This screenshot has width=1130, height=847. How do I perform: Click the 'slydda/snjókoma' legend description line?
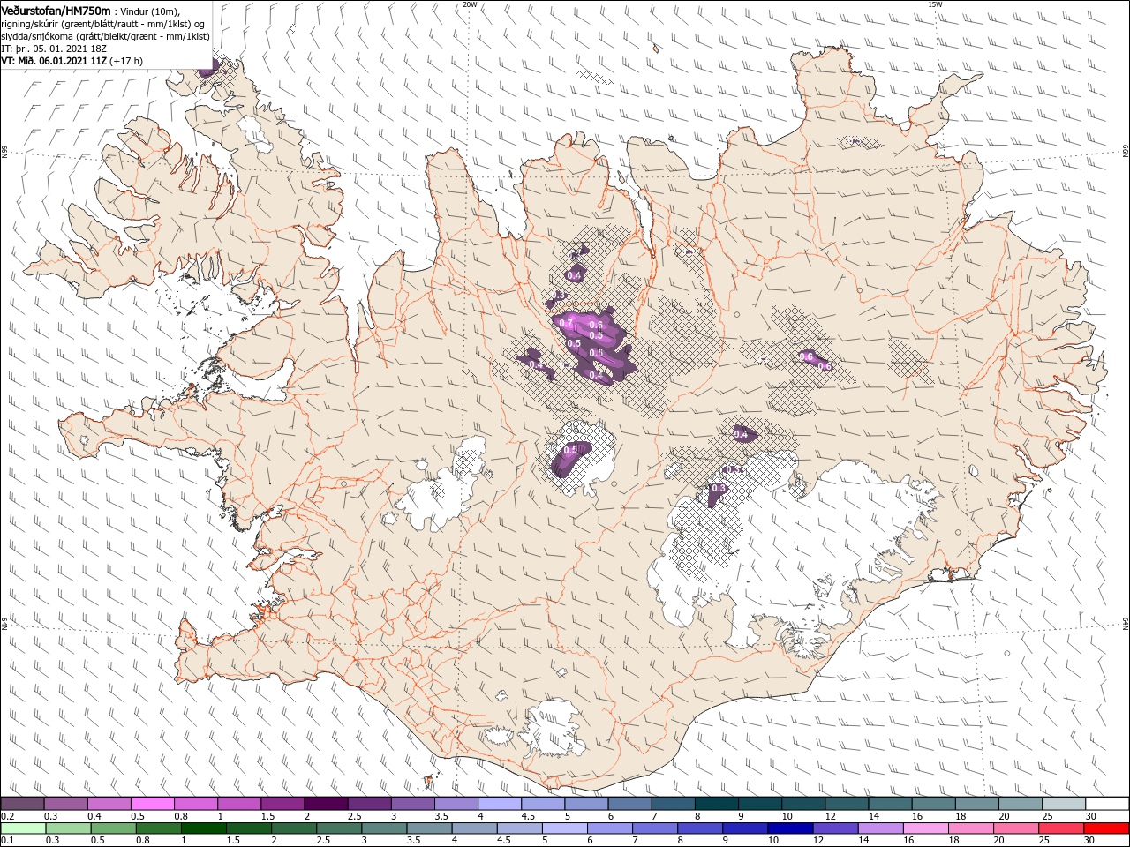[105, 36]
